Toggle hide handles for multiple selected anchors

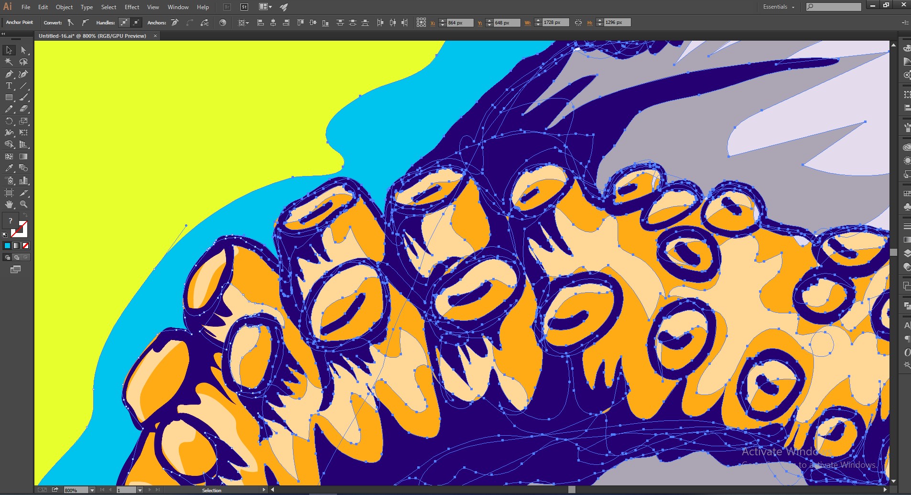(136, 22)
